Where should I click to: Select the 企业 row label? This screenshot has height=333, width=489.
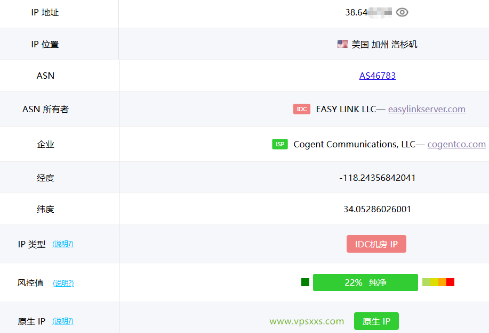click(45, 144)
